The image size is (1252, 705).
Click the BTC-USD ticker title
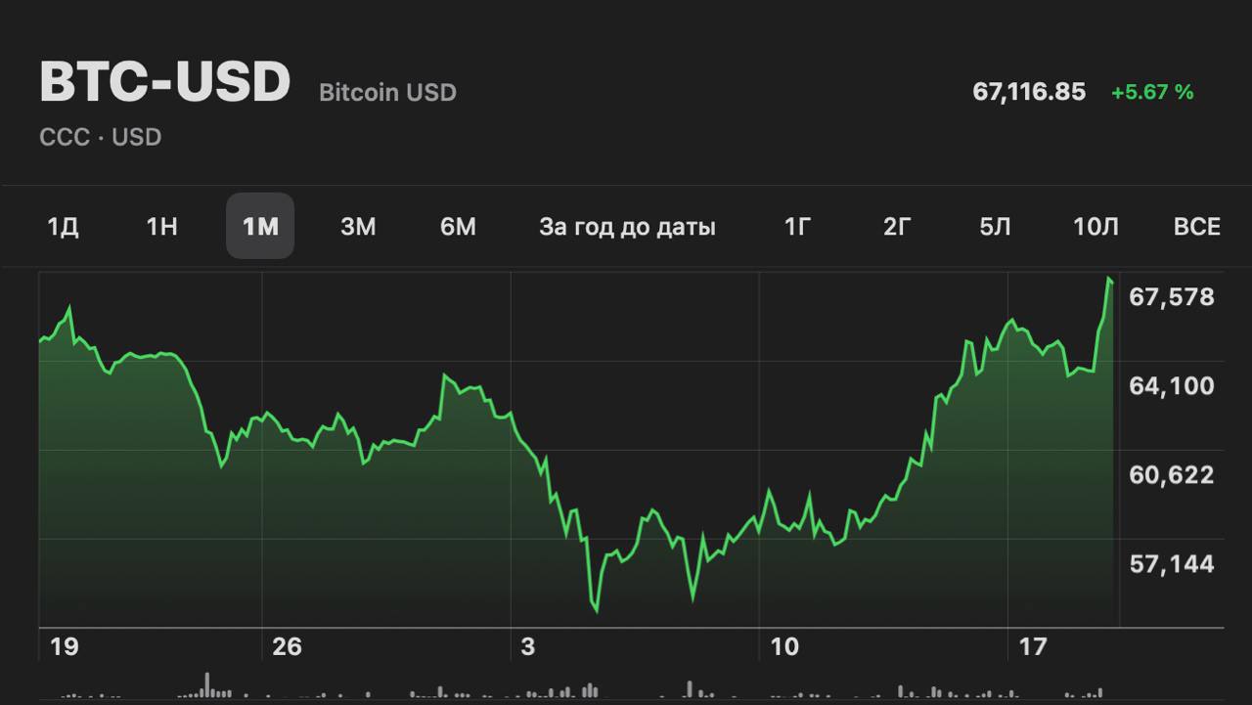pos(165,83)
